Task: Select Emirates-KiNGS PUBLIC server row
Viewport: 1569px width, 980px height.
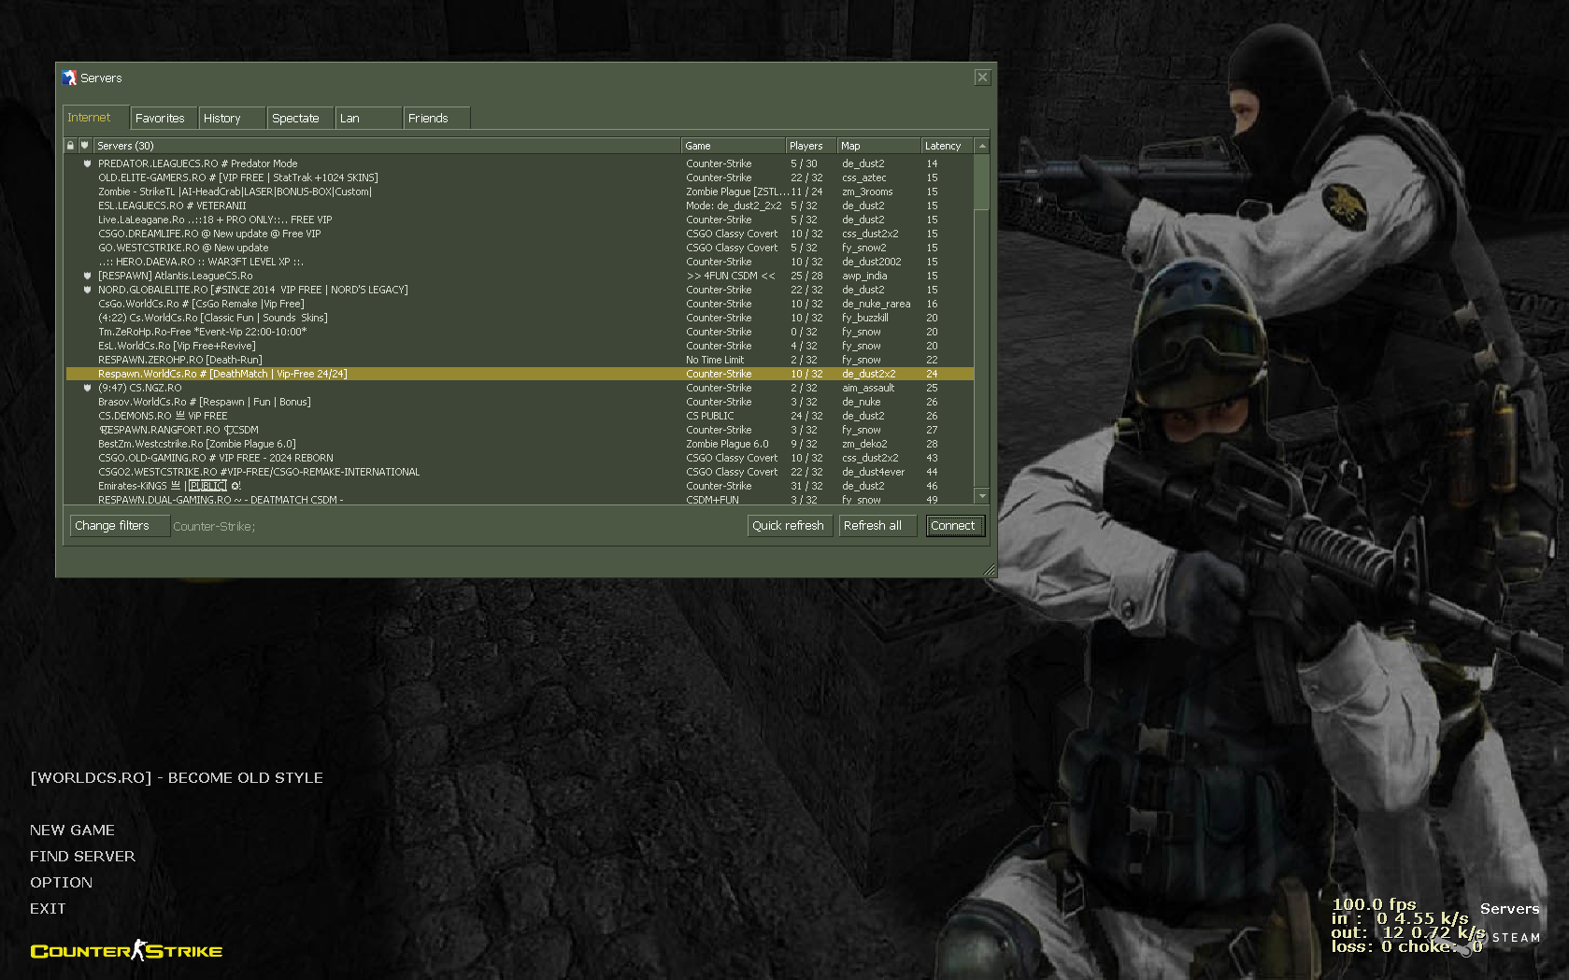Action: 520,486
